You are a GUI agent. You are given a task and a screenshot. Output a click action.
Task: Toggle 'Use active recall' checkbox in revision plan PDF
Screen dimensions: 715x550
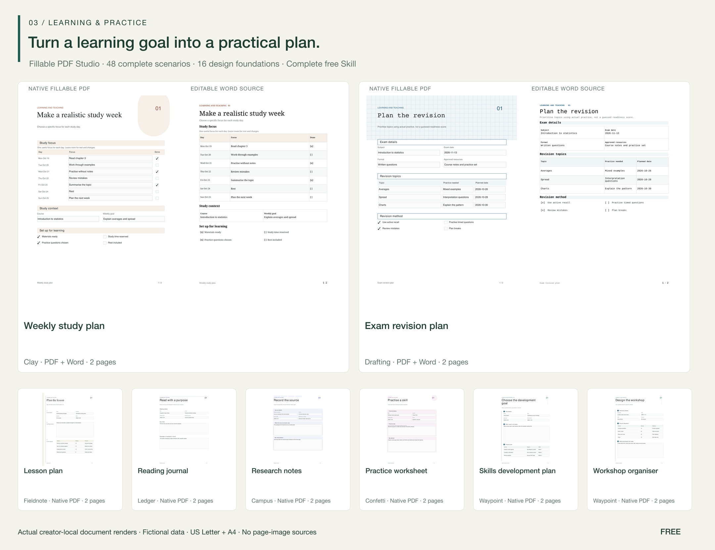[x=379, y=222]
